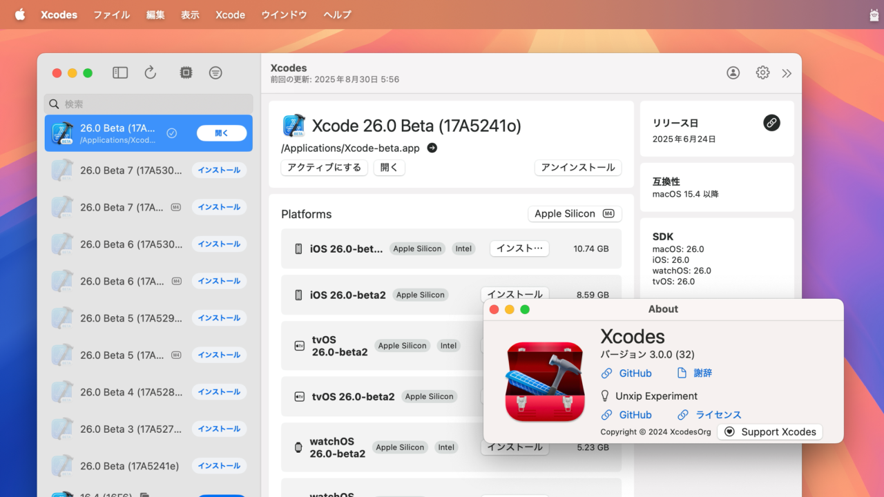Expand toolbar overflow double-chevron
Screen dimensions: 884x497
pyautogui.click(x=787, y=73)
